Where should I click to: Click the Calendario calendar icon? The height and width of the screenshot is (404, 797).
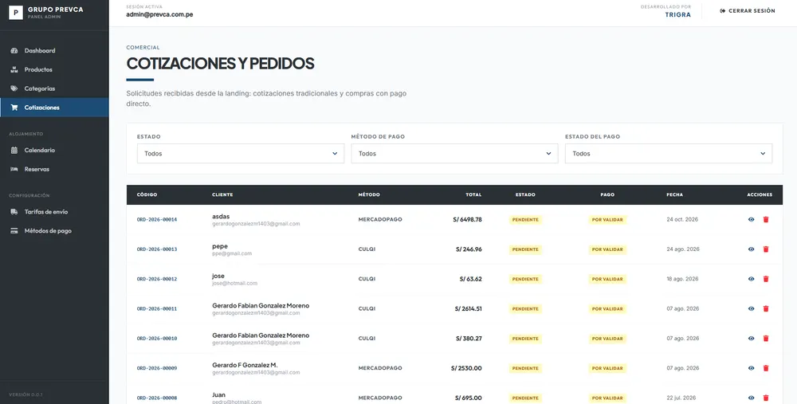[x=14, y=151]
